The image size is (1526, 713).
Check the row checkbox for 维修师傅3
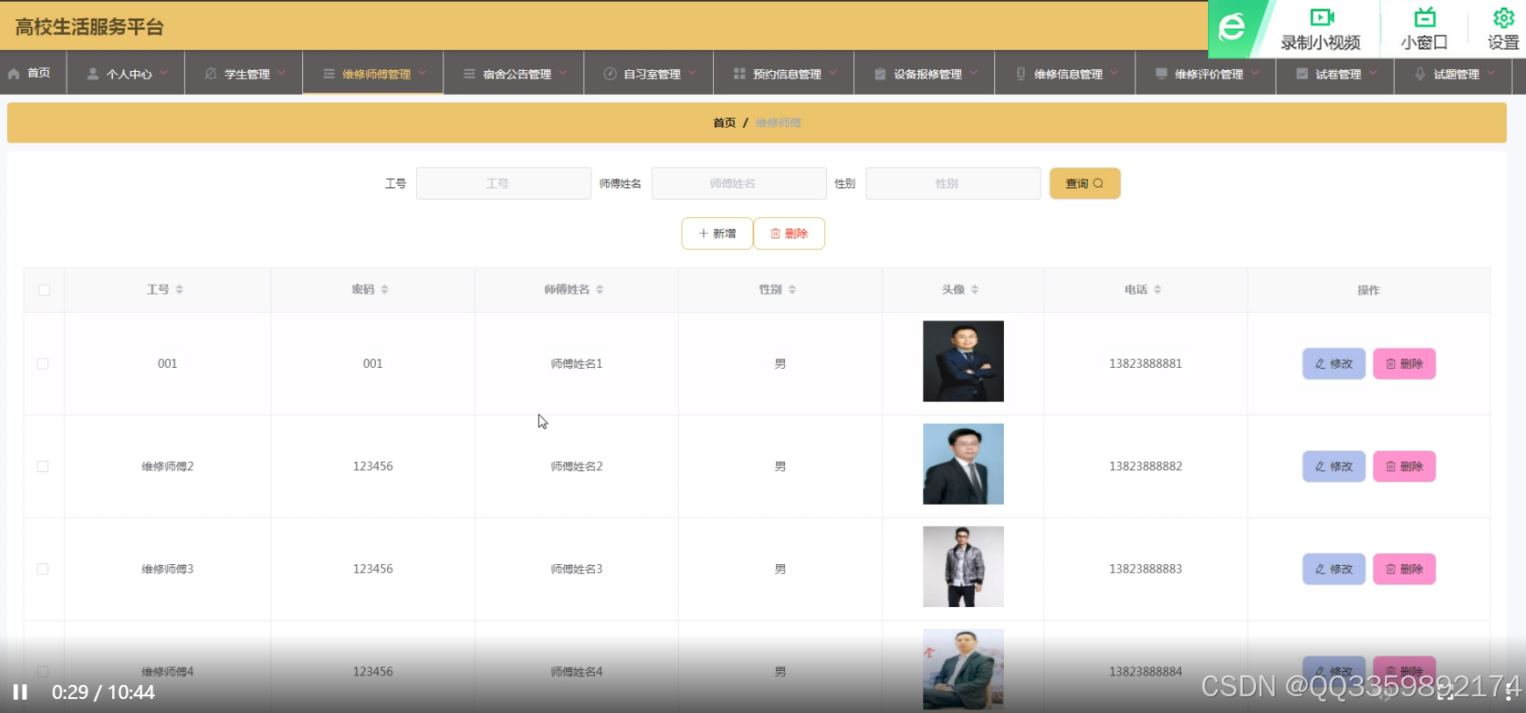42,568
